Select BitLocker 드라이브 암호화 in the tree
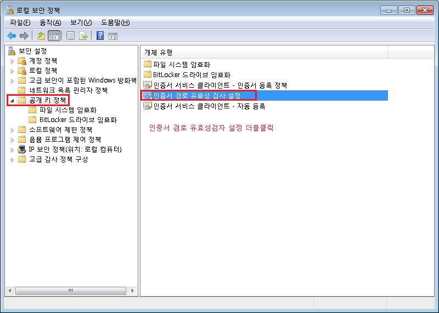Screen dimensions: 439x313 (78, 120)
